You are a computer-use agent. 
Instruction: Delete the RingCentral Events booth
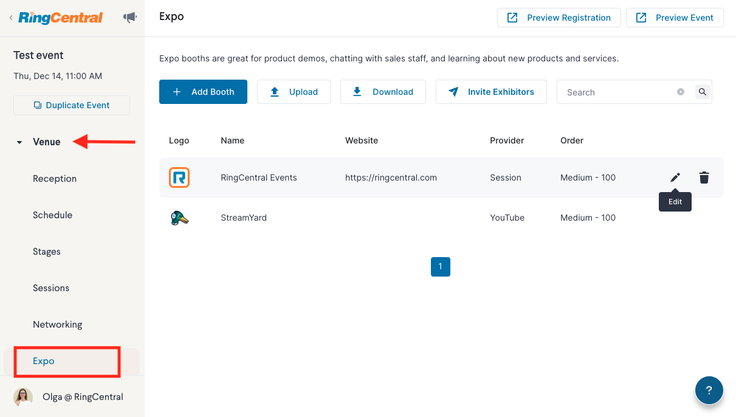pyautogui.click(x=704, y=177)
